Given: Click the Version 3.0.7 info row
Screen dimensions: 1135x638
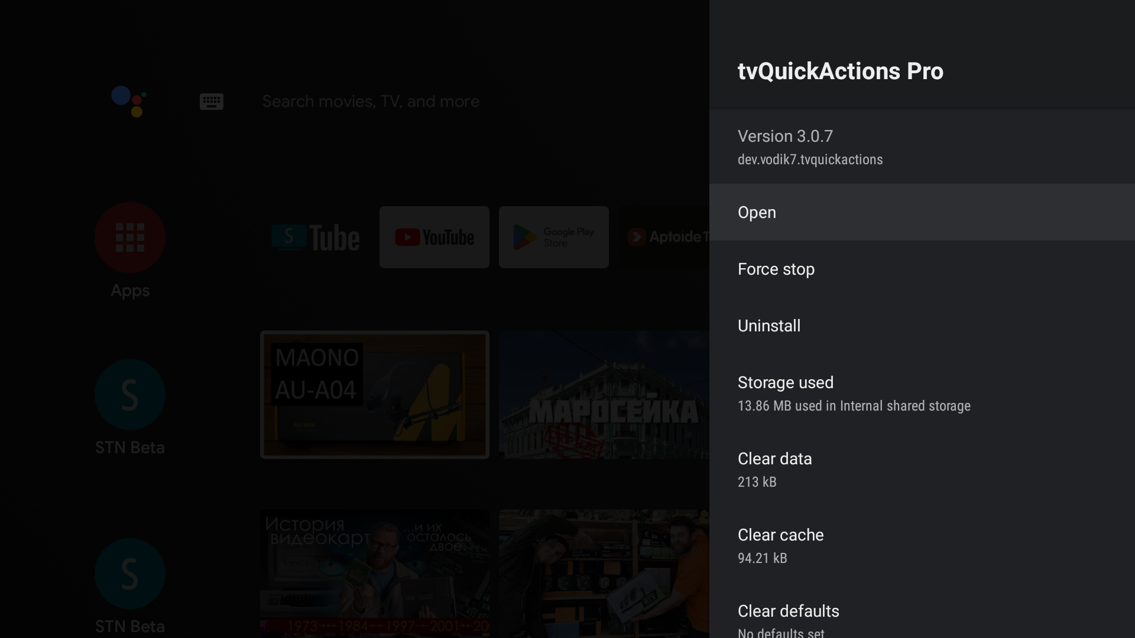Looking at the screenshot, I should (922, 147).
